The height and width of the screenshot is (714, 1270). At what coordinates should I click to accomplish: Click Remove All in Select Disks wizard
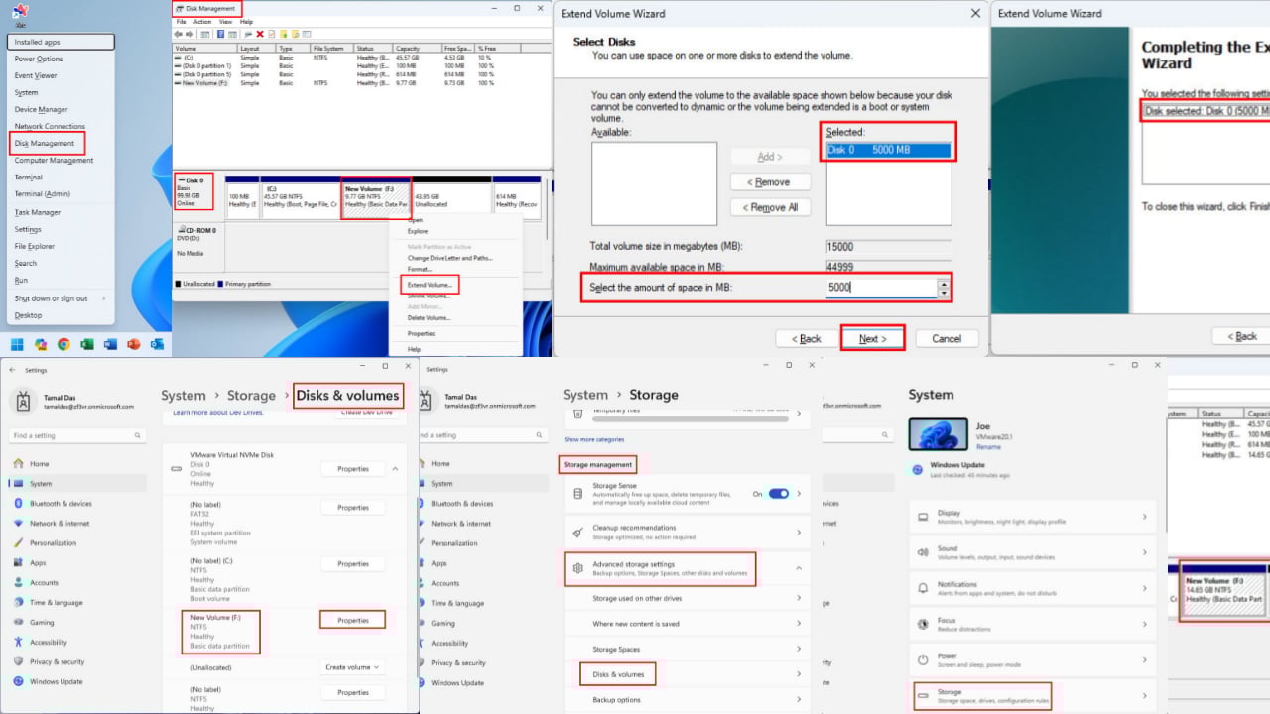tap(770, 207)
